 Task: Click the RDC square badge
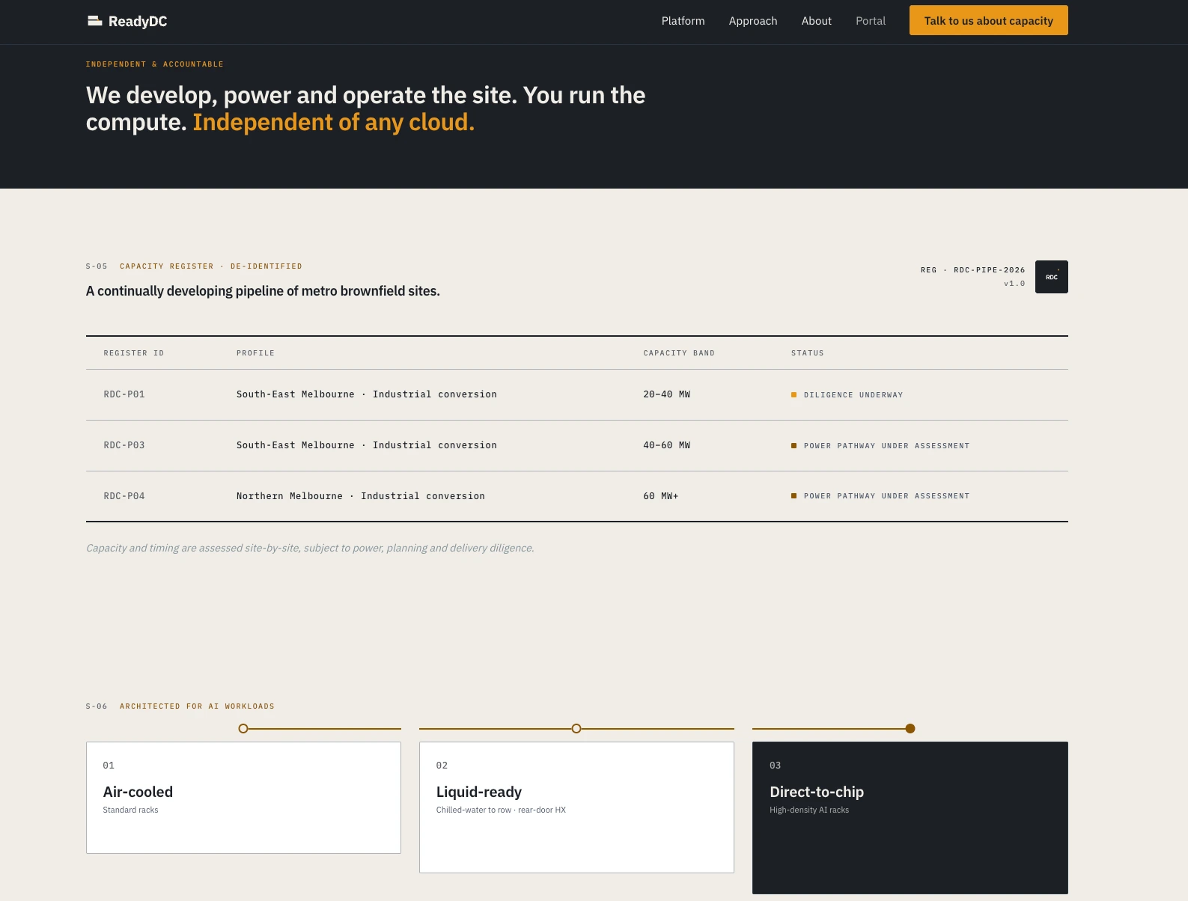point(1051,277)
